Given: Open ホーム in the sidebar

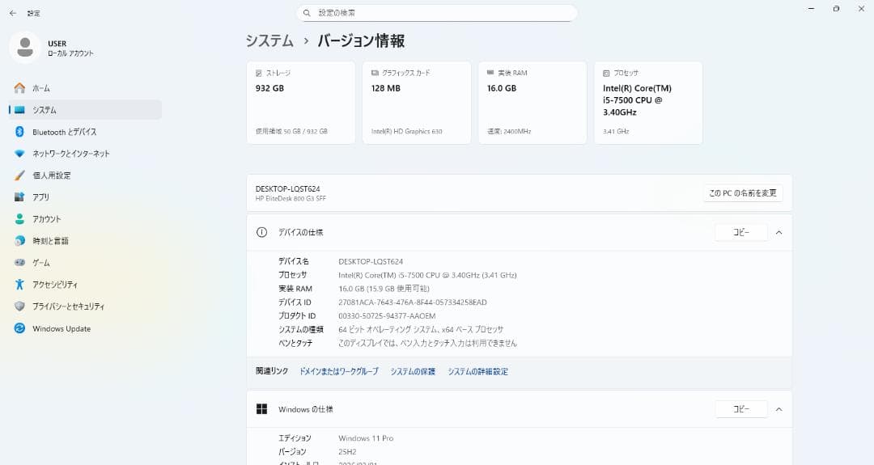Looking at the screenshot, I should point(85,88).
